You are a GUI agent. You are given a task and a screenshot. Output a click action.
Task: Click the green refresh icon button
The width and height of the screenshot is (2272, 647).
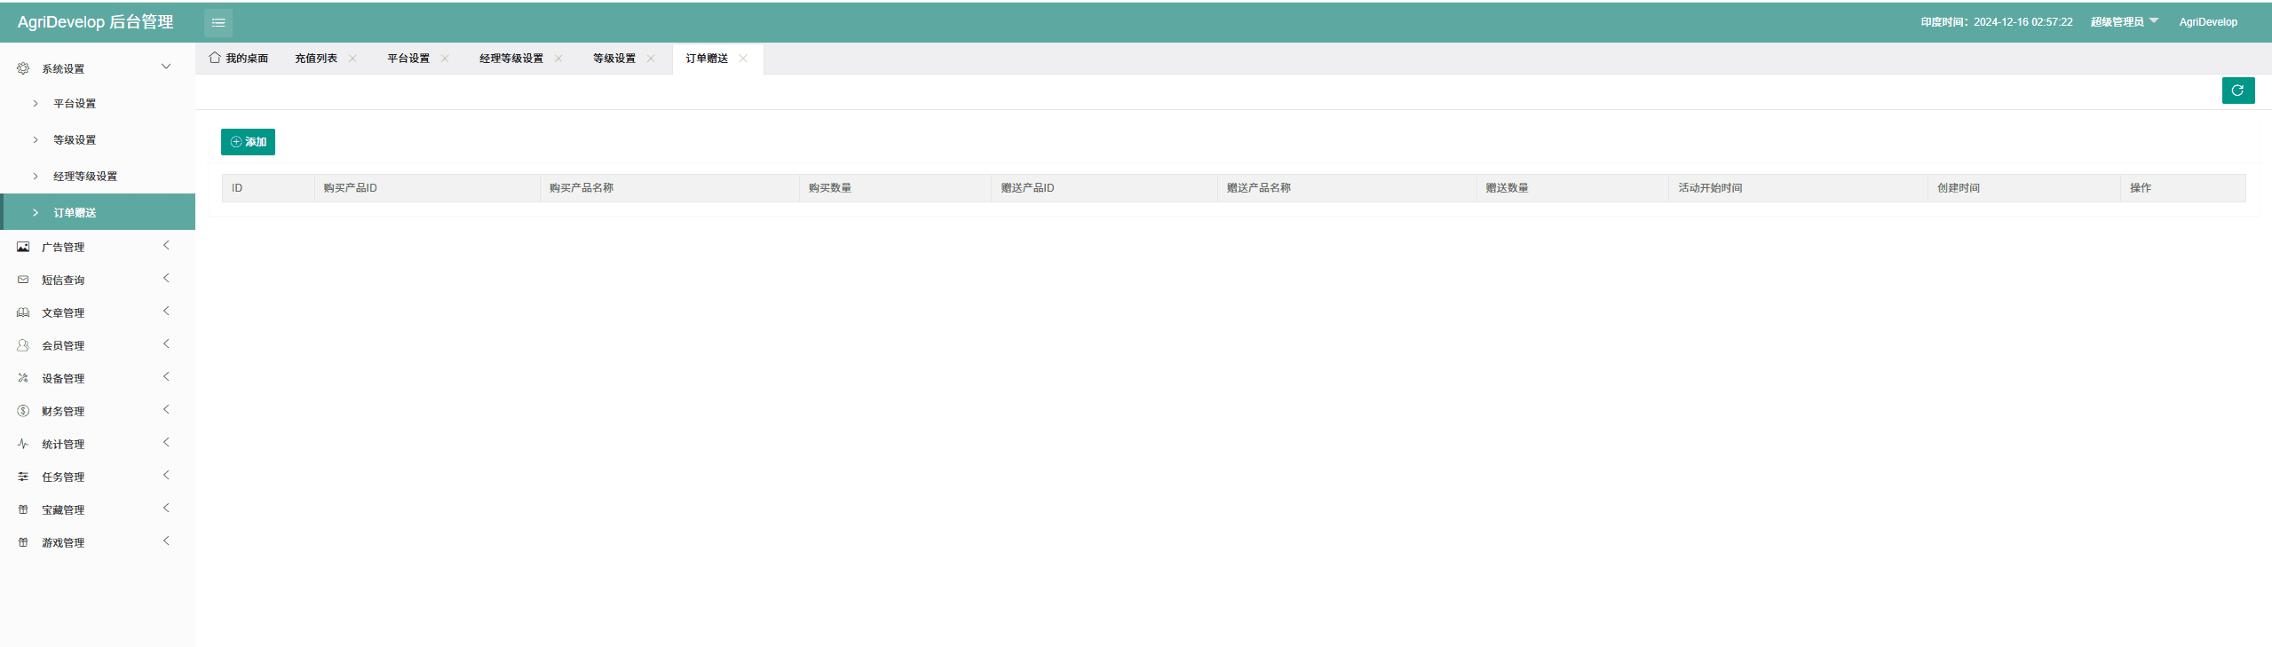pos(2237,91)
